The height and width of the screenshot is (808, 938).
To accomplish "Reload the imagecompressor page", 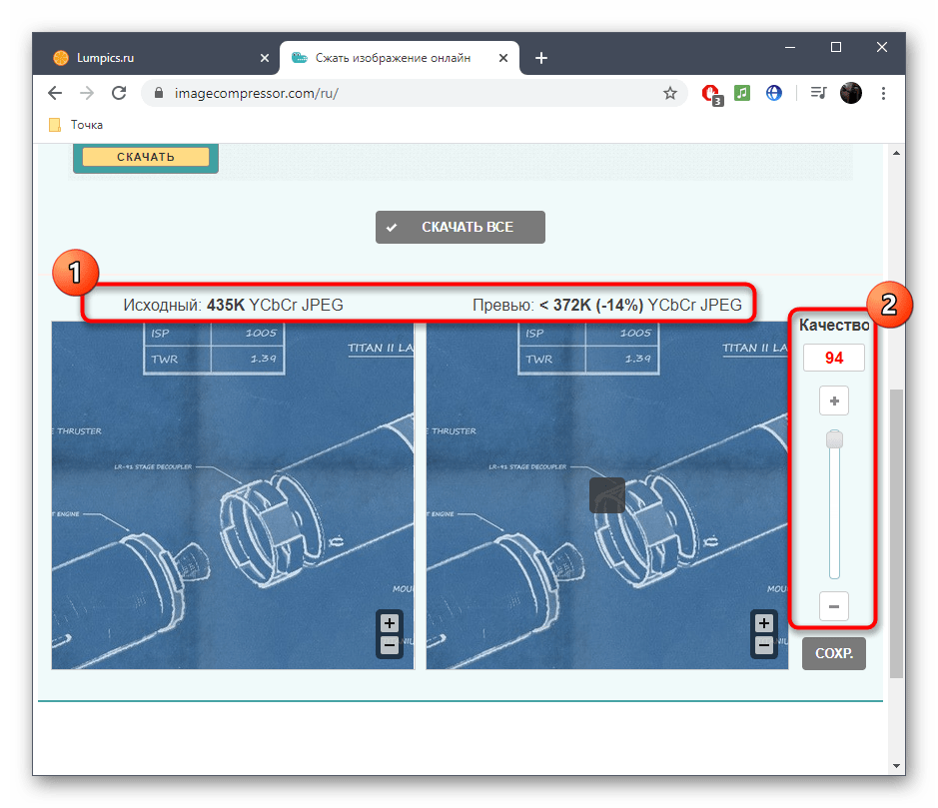I will click(119, 93).
